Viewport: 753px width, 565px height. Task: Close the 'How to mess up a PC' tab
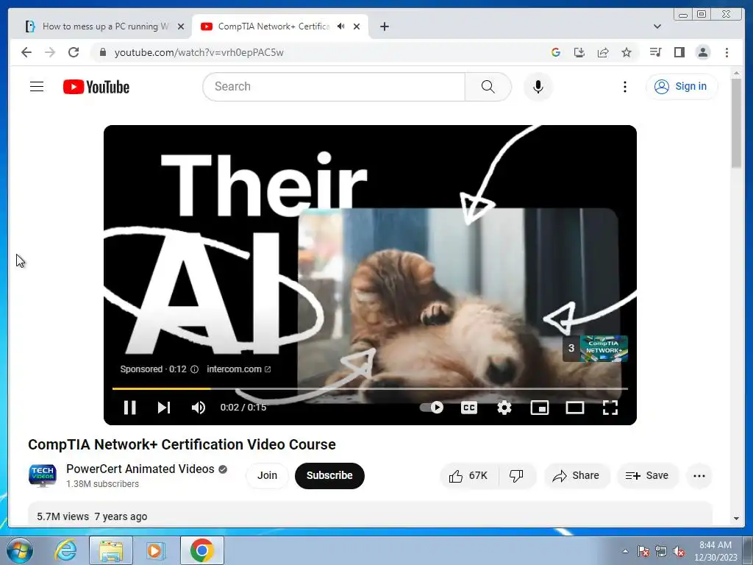(181, 26)
